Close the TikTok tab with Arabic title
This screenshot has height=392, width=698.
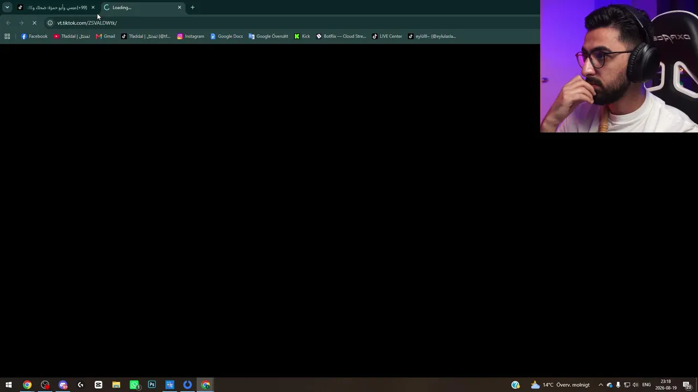93,8
